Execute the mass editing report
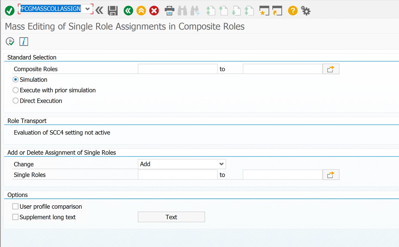Screen dimensions: 399x247 (10, 41)
